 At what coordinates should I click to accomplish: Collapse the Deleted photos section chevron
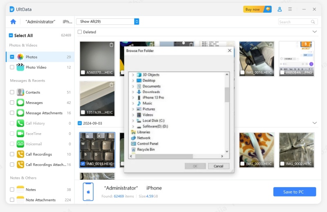click(314, 31)
